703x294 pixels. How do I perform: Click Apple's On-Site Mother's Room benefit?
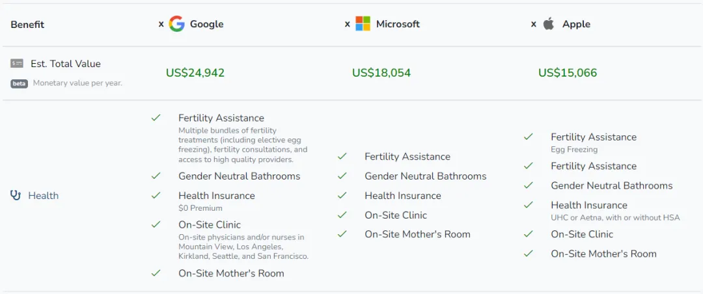[x=603, y=254]
